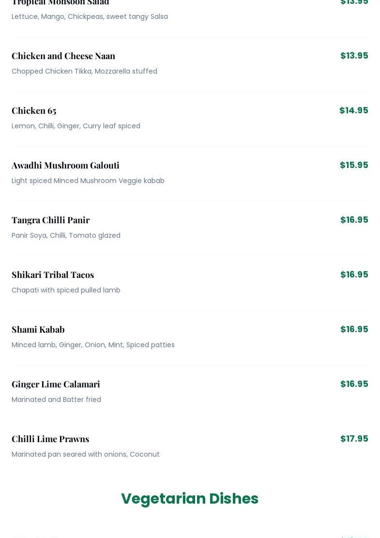Select the Chicken and Cheese Naan title

coord(63,56)
